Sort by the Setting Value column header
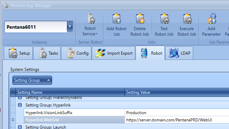The height and width of the screenshot is (129, 229). (177, 92)
